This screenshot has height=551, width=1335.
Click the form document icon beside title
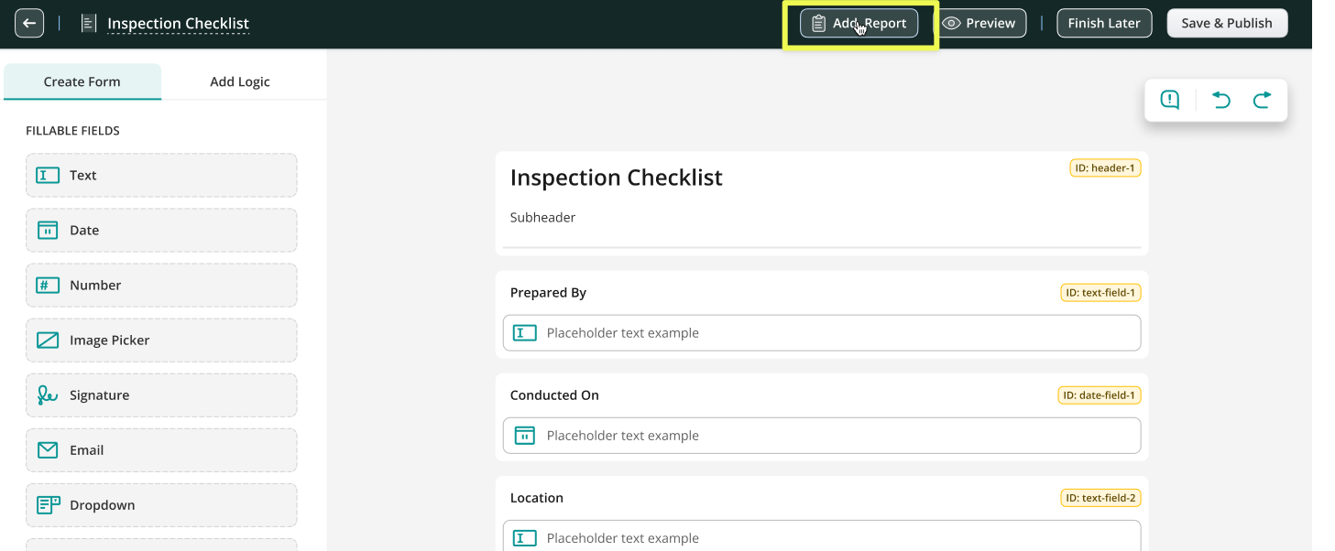(89, 24)
